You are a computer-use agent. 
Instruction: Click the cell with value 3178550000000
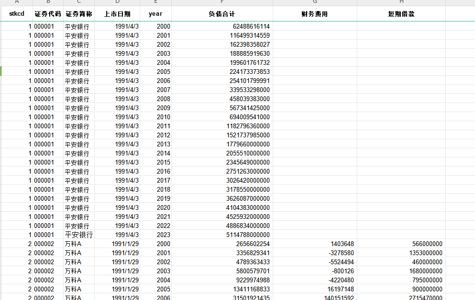(x=222, y=189)
